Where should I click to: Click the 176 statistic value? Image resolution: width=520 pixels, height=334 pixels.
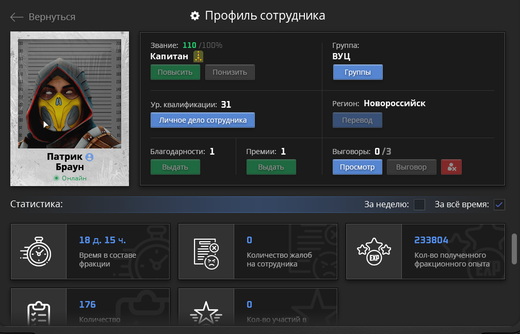tap(87, 304)
